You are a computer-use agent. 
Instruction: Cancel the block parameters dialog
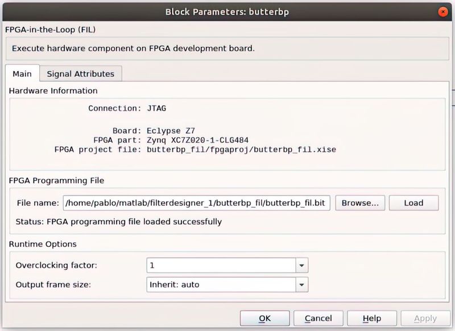[318, 318]
